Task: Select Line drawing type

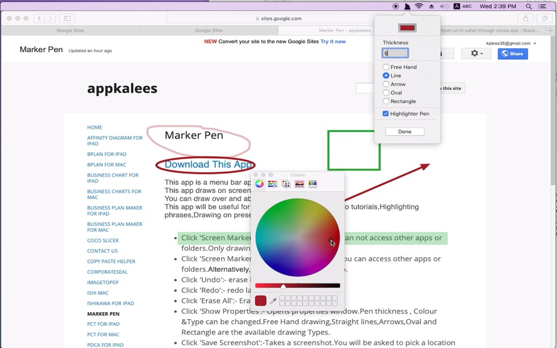Action: (x=392, y=75)
